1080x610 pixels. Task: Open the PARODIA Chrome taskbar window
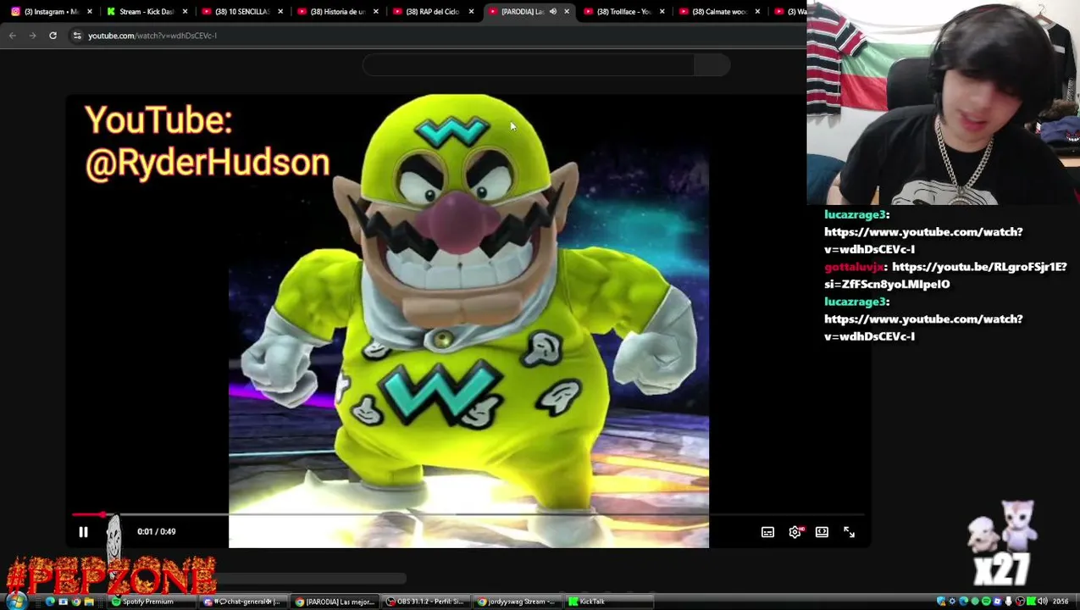[x=335, y=602]
